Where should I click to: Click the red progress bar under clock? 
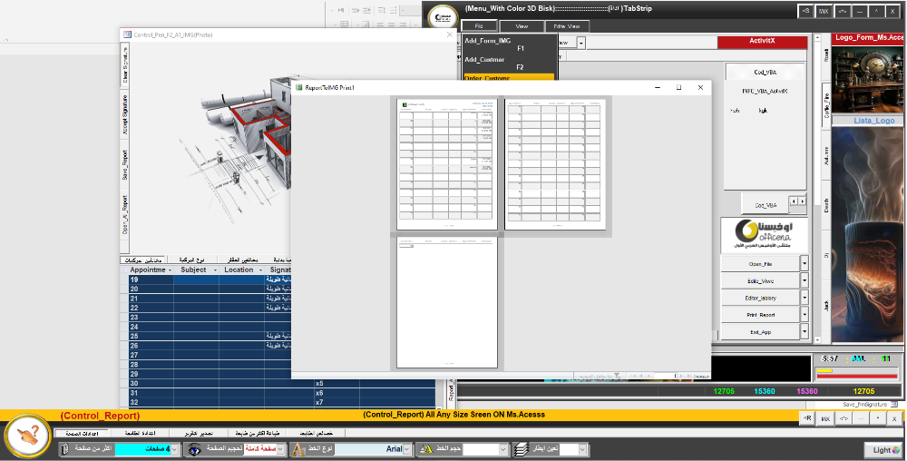[856, 378]
